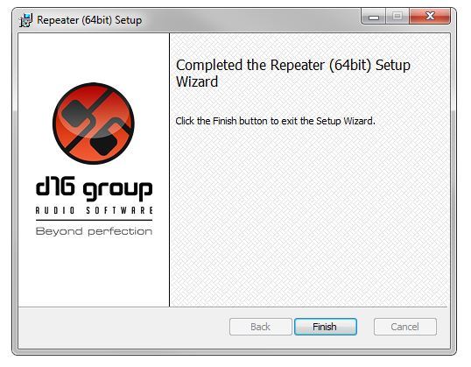Click the 'Completed the Repeater (64bit) Setup Wizard' heading

(293, 74)
